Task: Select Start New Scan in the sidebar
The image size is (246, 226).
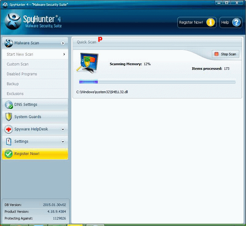Action: [x=35, y=54]
